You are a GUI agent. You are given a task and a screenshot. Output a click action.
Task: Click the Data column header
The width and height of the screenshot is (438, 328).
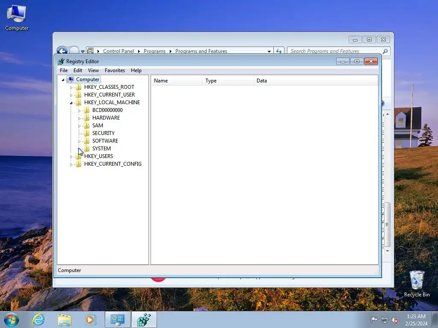(x=316, y=81)
